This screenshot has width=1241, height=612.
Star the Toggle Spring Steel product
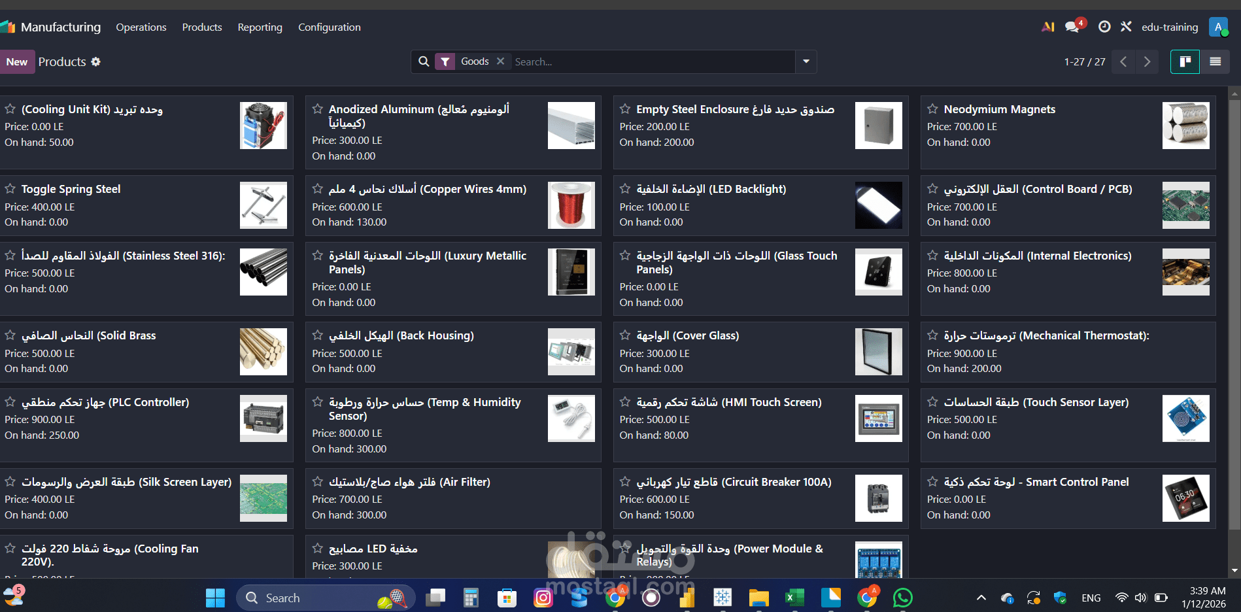pyautogui.click(x=10, y=188)
